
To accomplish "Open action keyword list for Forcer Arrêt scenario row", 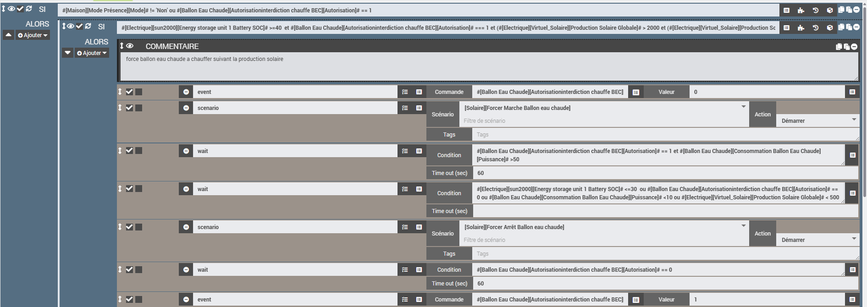I will (405, 227).
